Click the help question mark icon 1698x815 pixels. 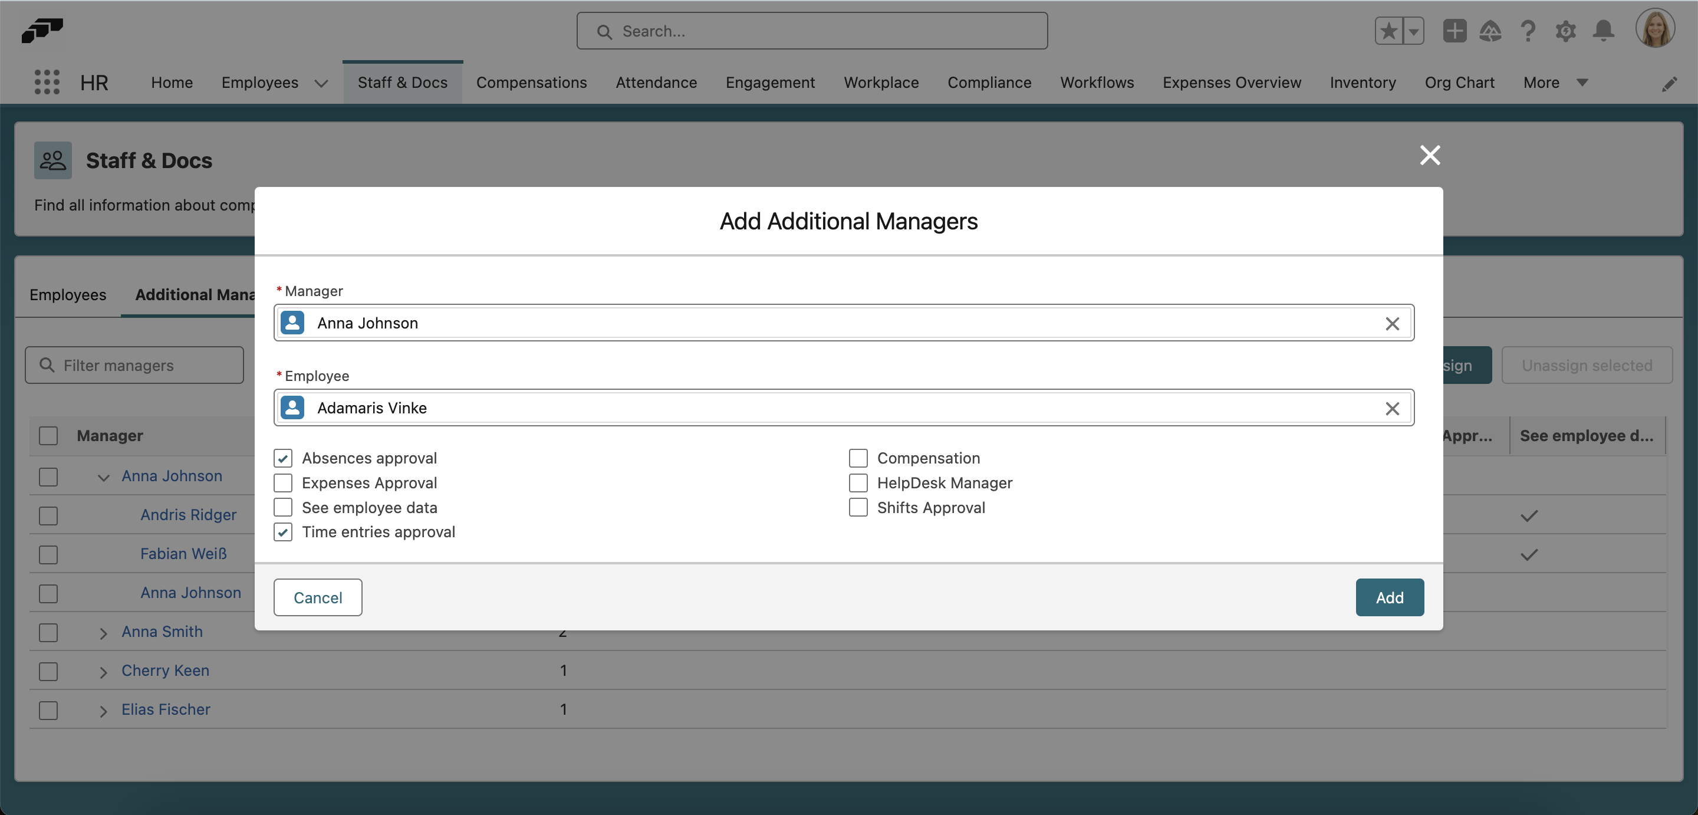pos(1528,30)
